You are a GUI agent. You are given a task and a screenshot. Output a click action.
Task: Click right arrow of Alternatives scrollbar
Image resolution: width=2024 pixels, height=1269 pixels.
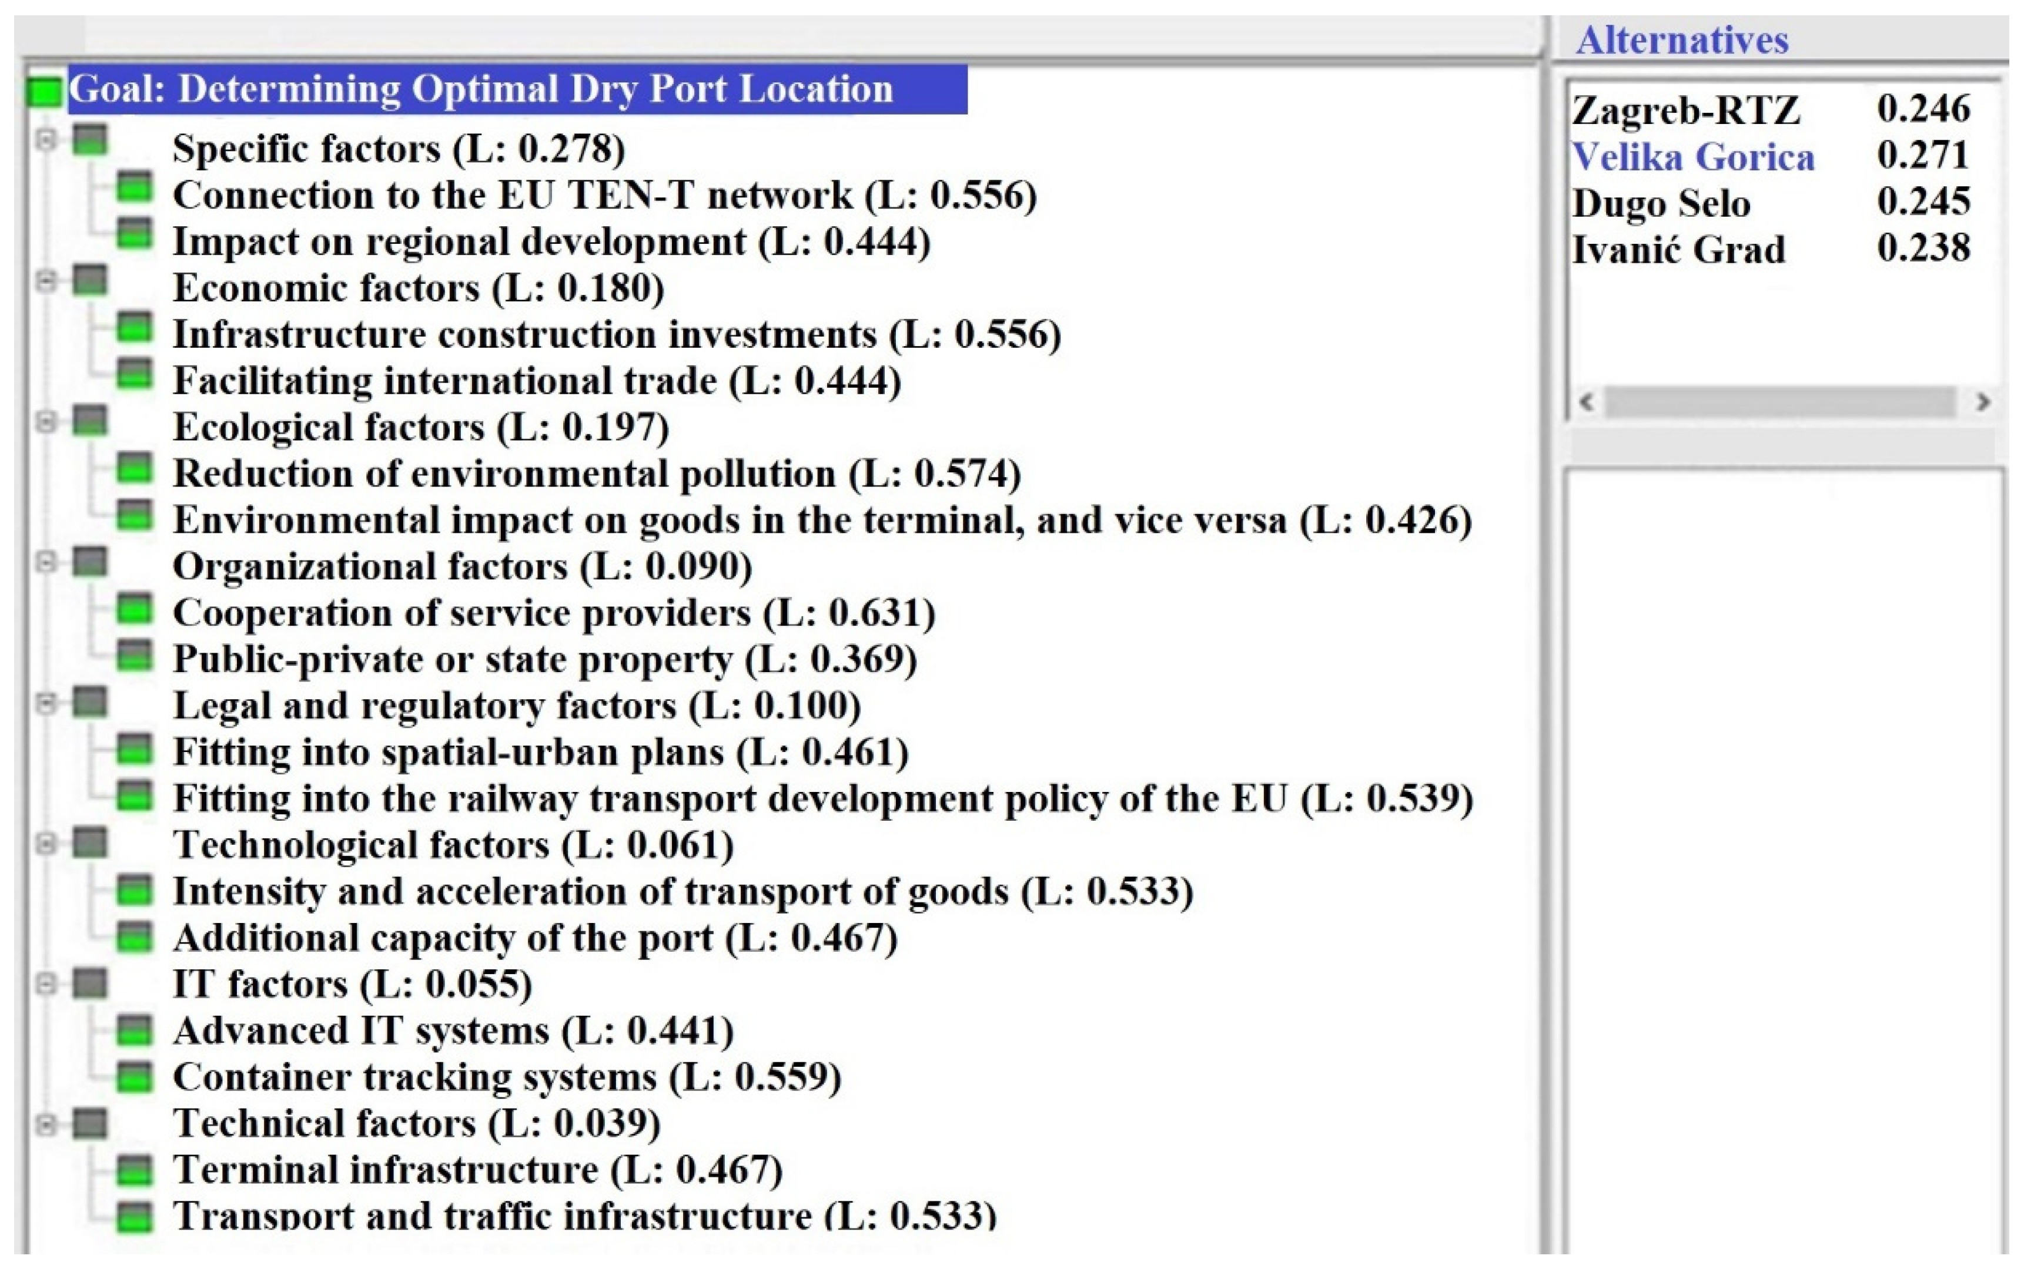[1983, 401]
